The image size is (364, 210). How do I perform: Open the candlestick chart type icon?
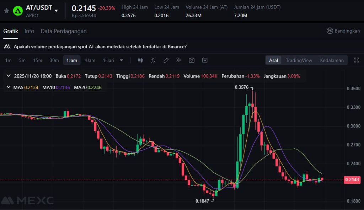pos(140,60)
